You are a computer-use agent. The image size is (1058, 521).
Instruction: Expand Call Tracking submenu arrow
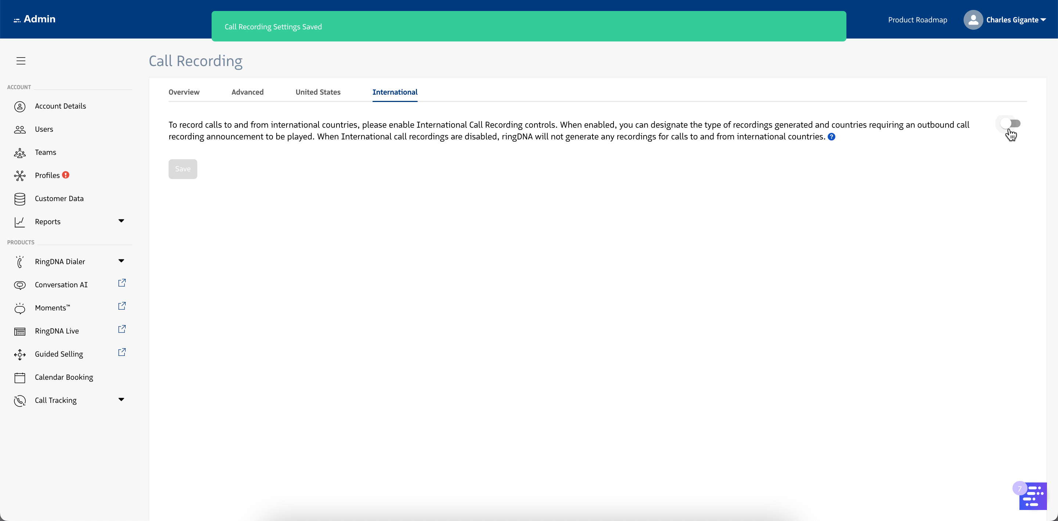pos(121,400)
